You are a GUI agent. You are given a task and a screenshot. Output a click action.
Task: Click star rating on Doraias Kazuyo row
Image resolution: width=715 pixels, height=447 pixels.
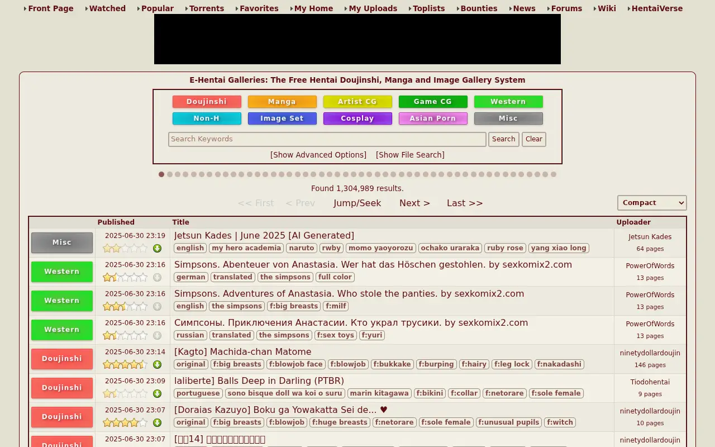click(125, 422)
